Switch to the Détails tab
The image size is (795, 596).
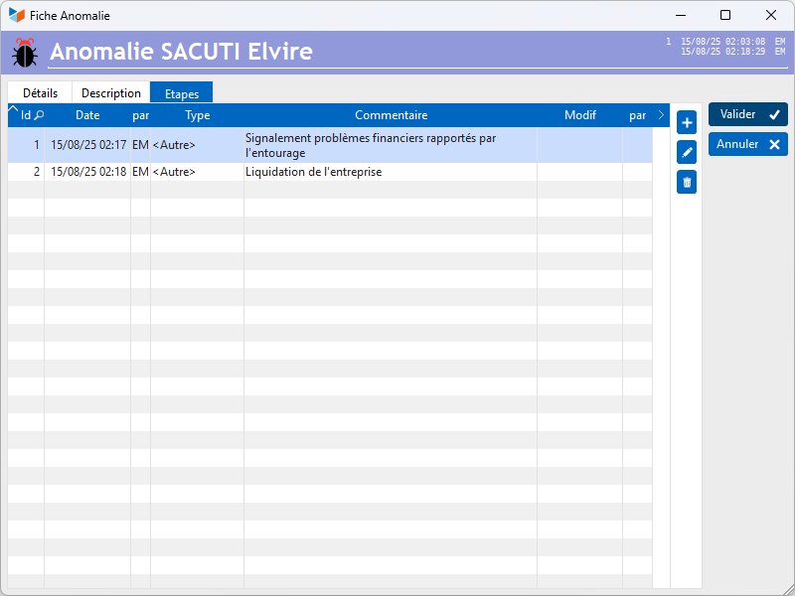pos(40,93)
